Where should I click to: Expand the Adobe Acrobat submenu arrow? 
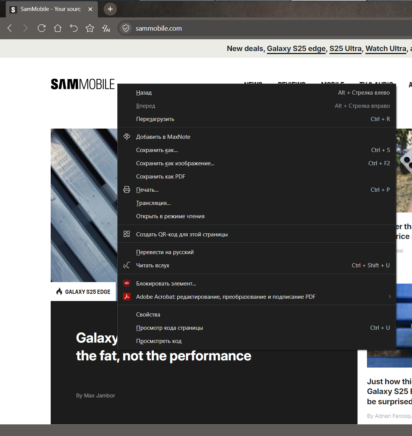click(x=389, y=296)
